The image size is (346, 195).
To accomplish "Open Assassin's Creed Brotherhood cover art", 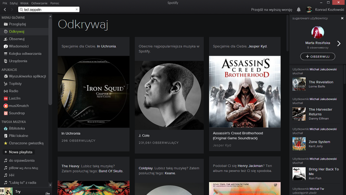I will [245, 92].
